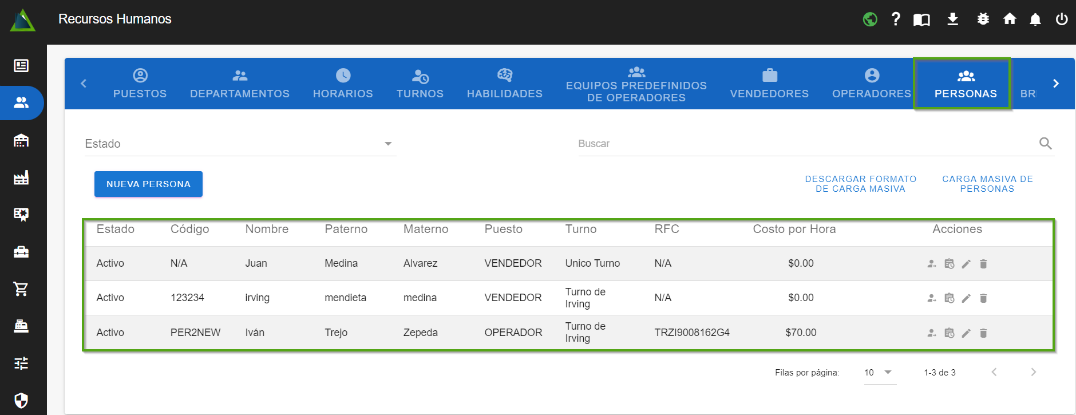Click Descargar Formato de Carga Masiva link
This screenshot has height=415, width=1076.
[860, 184]
